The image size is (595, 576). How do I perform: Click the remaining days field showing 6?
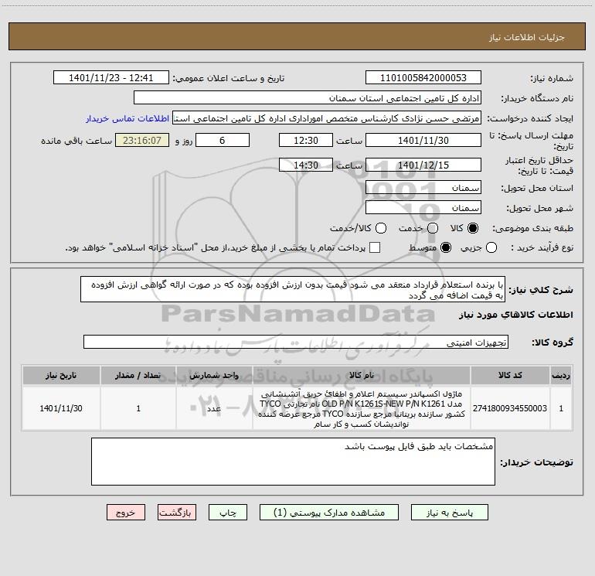[x=223, y=140]
